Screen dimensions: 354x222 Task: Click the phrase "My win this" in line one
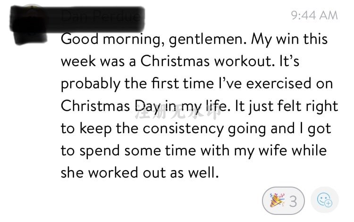point(289,40)
